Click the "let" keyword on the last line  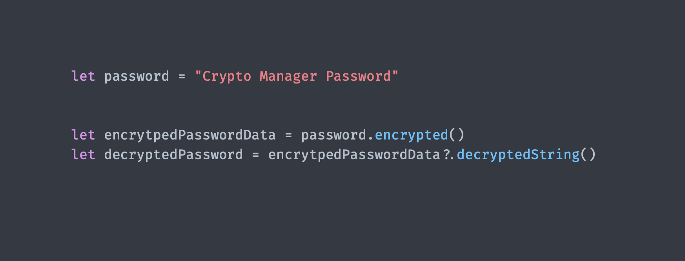coord(83,154)
